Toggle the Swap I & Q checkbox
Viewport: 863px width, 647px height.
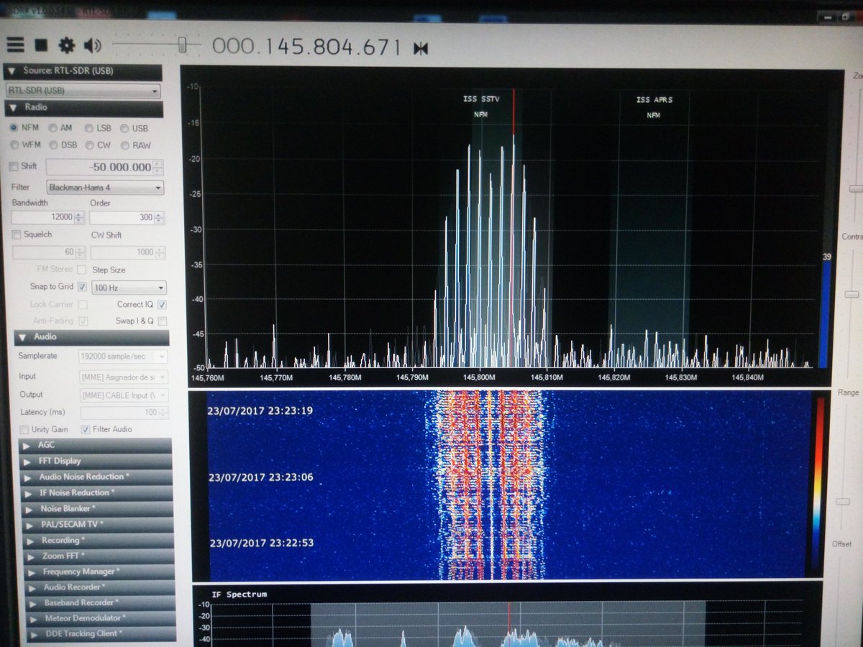pyautogui.click(x=163, y=321)
